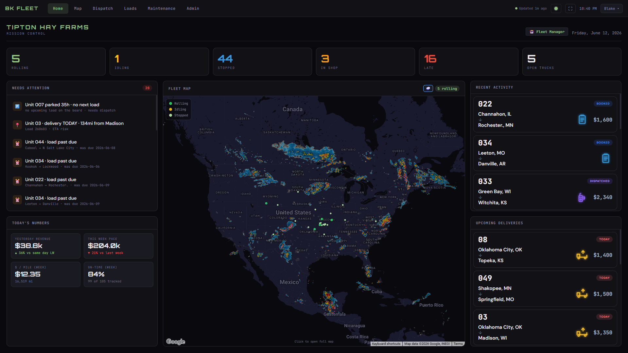Open the Late stat card
628x353 pixels.
coord(469,62)
